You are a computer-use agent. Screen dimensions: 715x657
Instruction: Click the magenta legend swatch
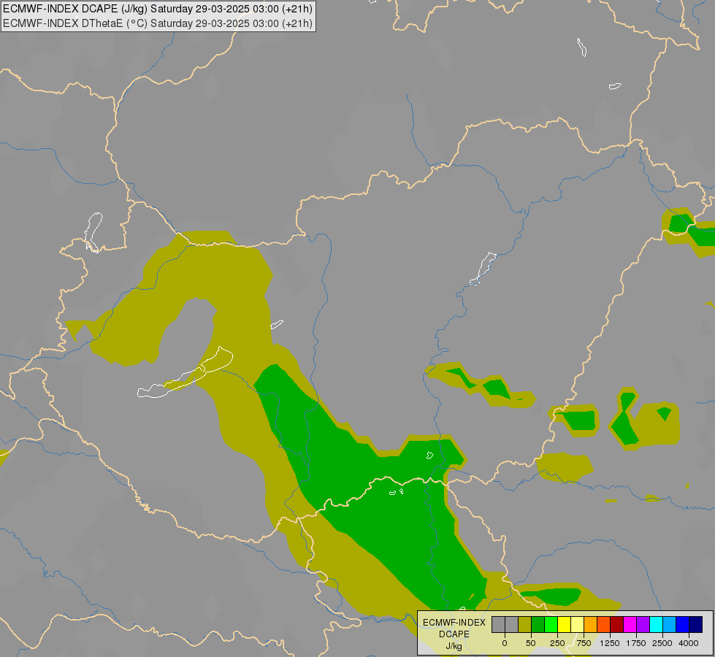point(630,624)
